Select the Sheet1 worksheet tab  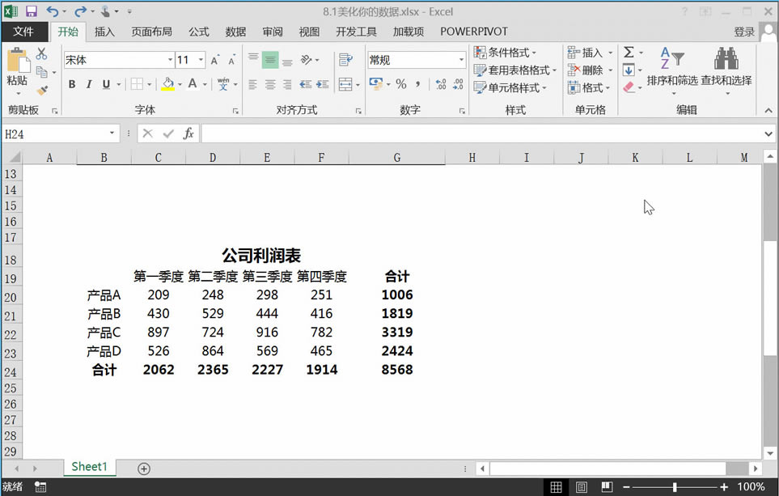(x=89, y=467)
